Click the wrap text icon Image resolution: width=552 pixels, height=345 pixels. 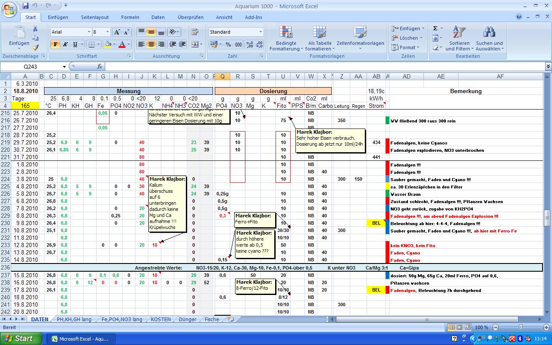pyautogui.click(x=195, y=32)
